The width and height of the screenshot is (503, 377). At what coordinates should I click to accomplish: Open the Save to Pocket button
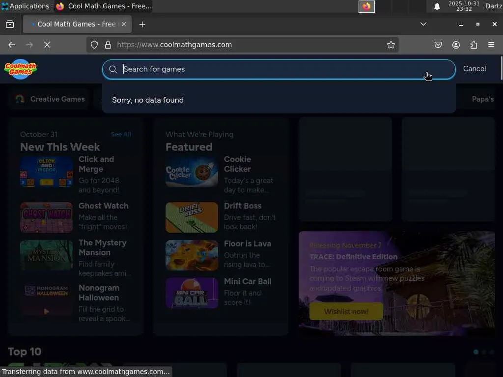pyautogui.click(x=438, y=45)
